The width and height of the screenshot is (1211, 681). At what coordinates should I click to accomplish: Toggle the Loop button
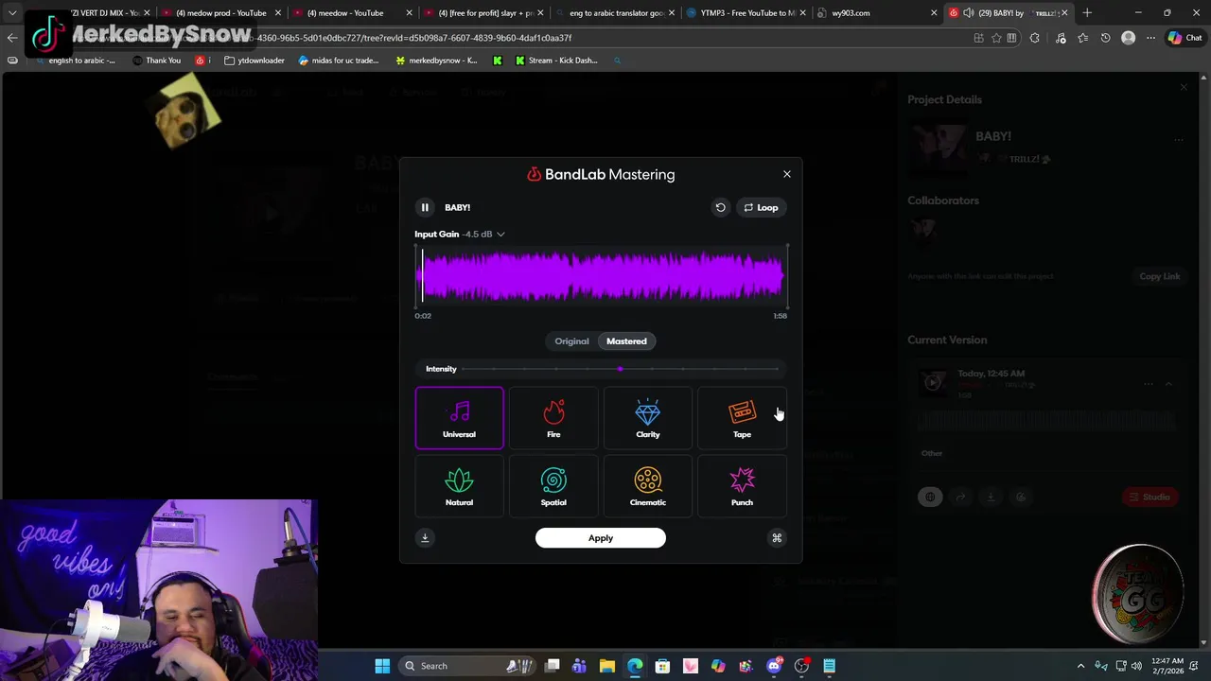click(x=761, y=207)
